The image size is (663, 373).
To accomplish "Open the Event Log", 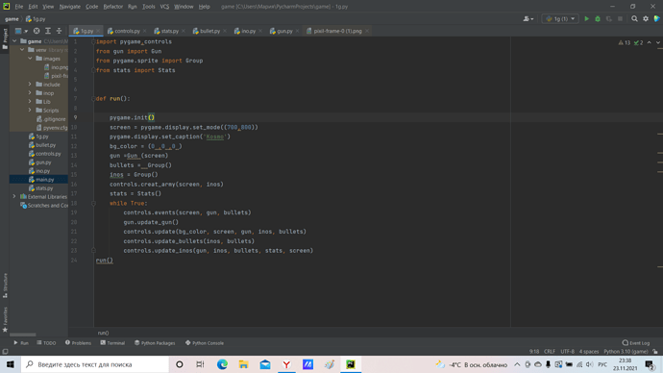I will point(635,343).
